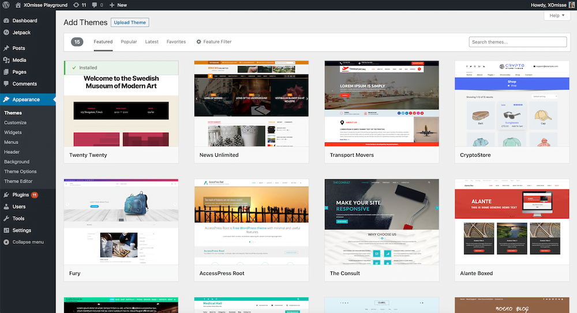This screenshot has width=577, height=313.
Task: Click the Pages icon in sidebar
Action: 6,71
